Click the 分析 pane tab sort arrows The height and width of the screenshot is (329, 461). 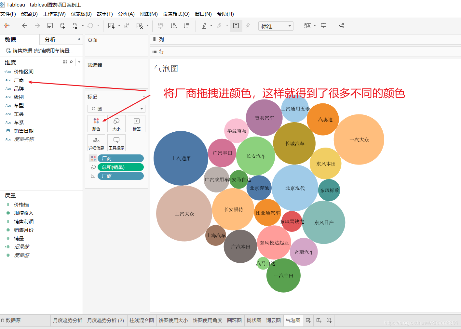point(79,39)
